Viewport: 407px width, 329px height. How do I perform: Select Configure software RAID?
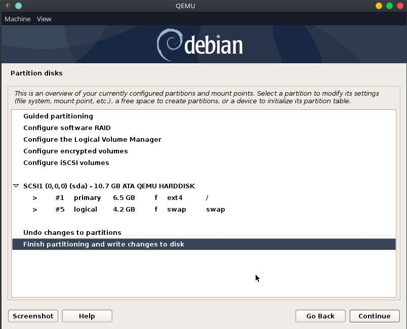click(67, 128)
